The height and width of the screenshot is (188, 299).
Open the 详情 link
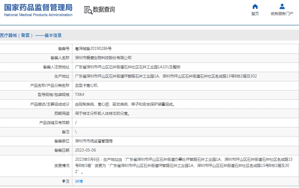click(79, 181)
